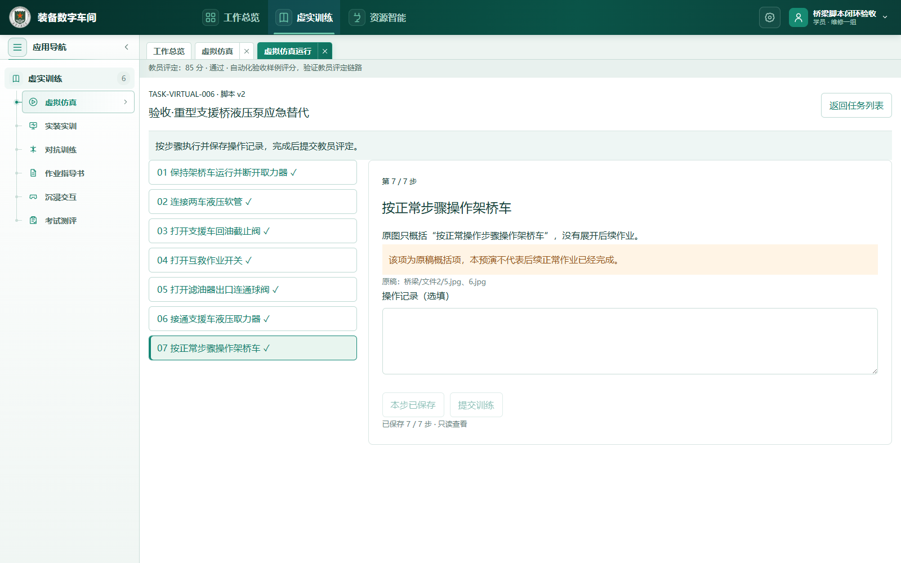Click the document icon next to 作业指导书
The image size is (901, 563).
33,173
